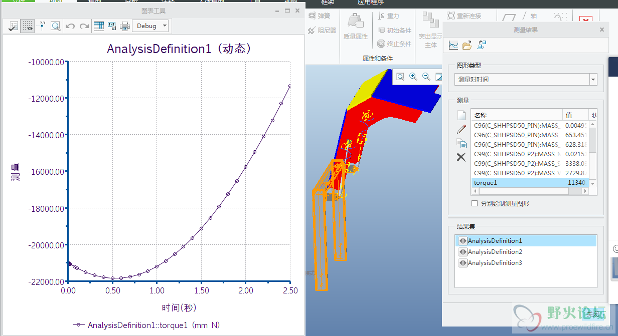Select measure row with value 0.0215
Viewport: 618px width, 336px height.
(530, 154)
